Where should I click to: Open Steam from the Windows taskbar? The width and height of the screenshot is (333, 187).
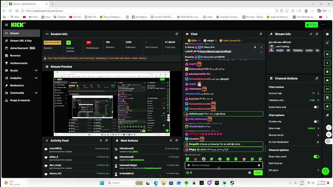click(x=232, y=183)
